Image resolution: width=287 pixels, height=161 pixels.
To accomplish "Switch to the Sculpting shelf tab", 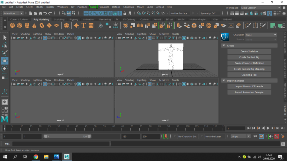I will 59,19.
